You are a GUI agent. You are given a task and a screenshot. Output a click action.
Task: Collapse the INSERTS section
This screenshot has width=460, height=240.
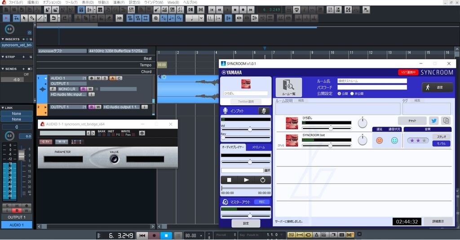pos(3,39)
